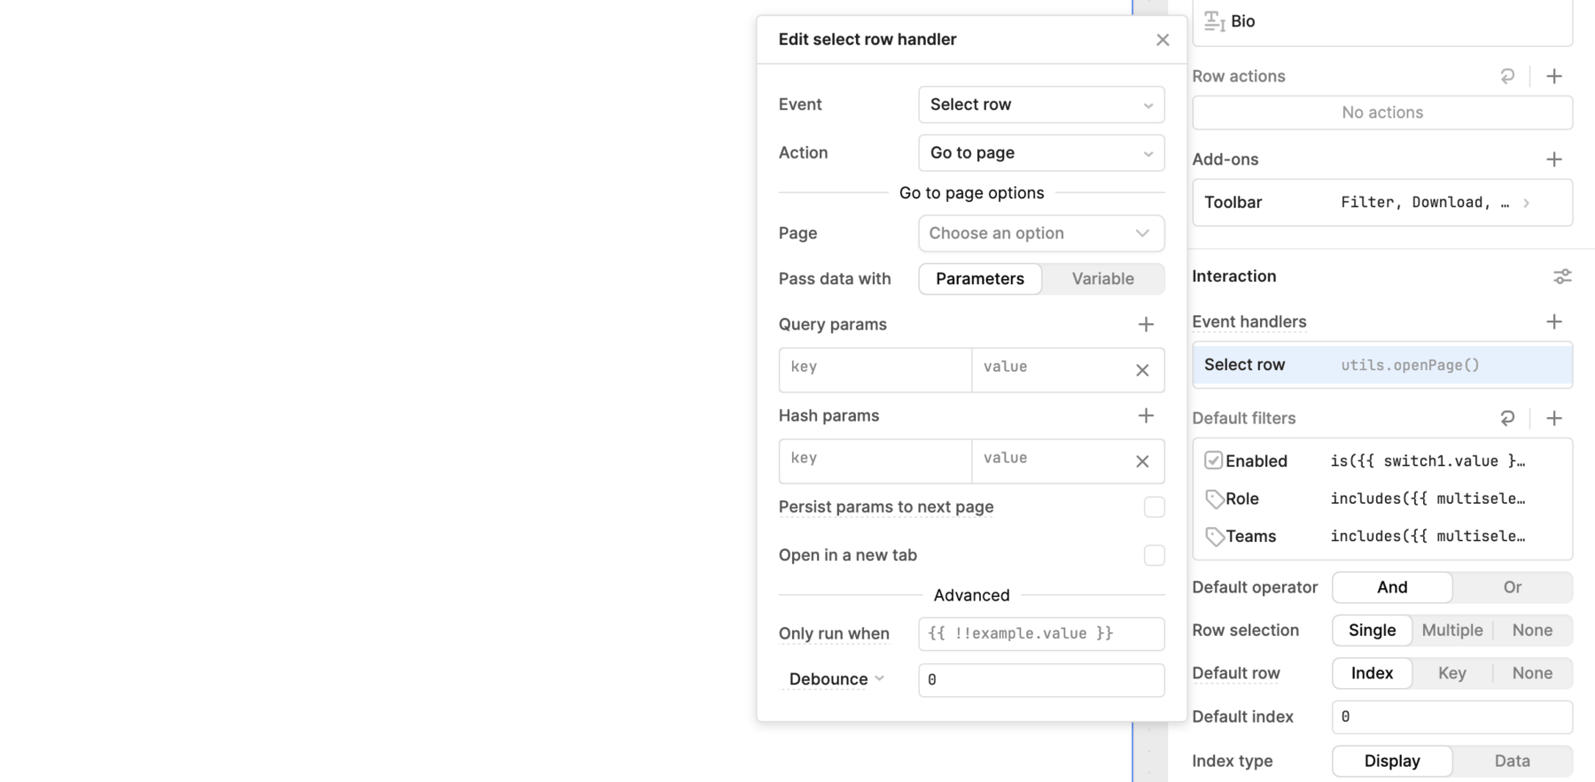Set Default operator to Or

[x=1512, y=587]
